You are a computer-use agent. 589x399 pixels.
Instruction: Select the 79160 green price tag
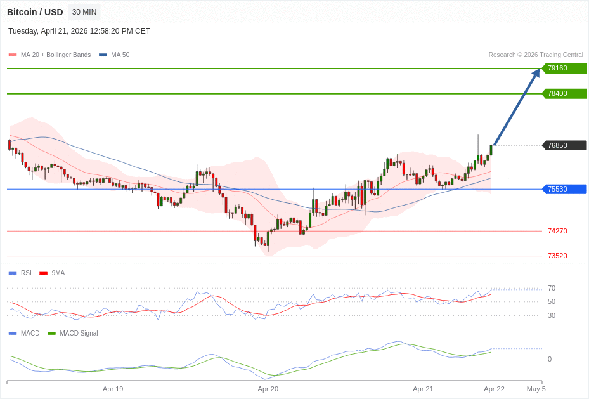click(564, 69)
